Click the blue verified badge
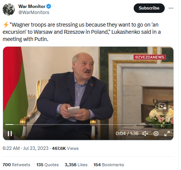 pos(49,6)
